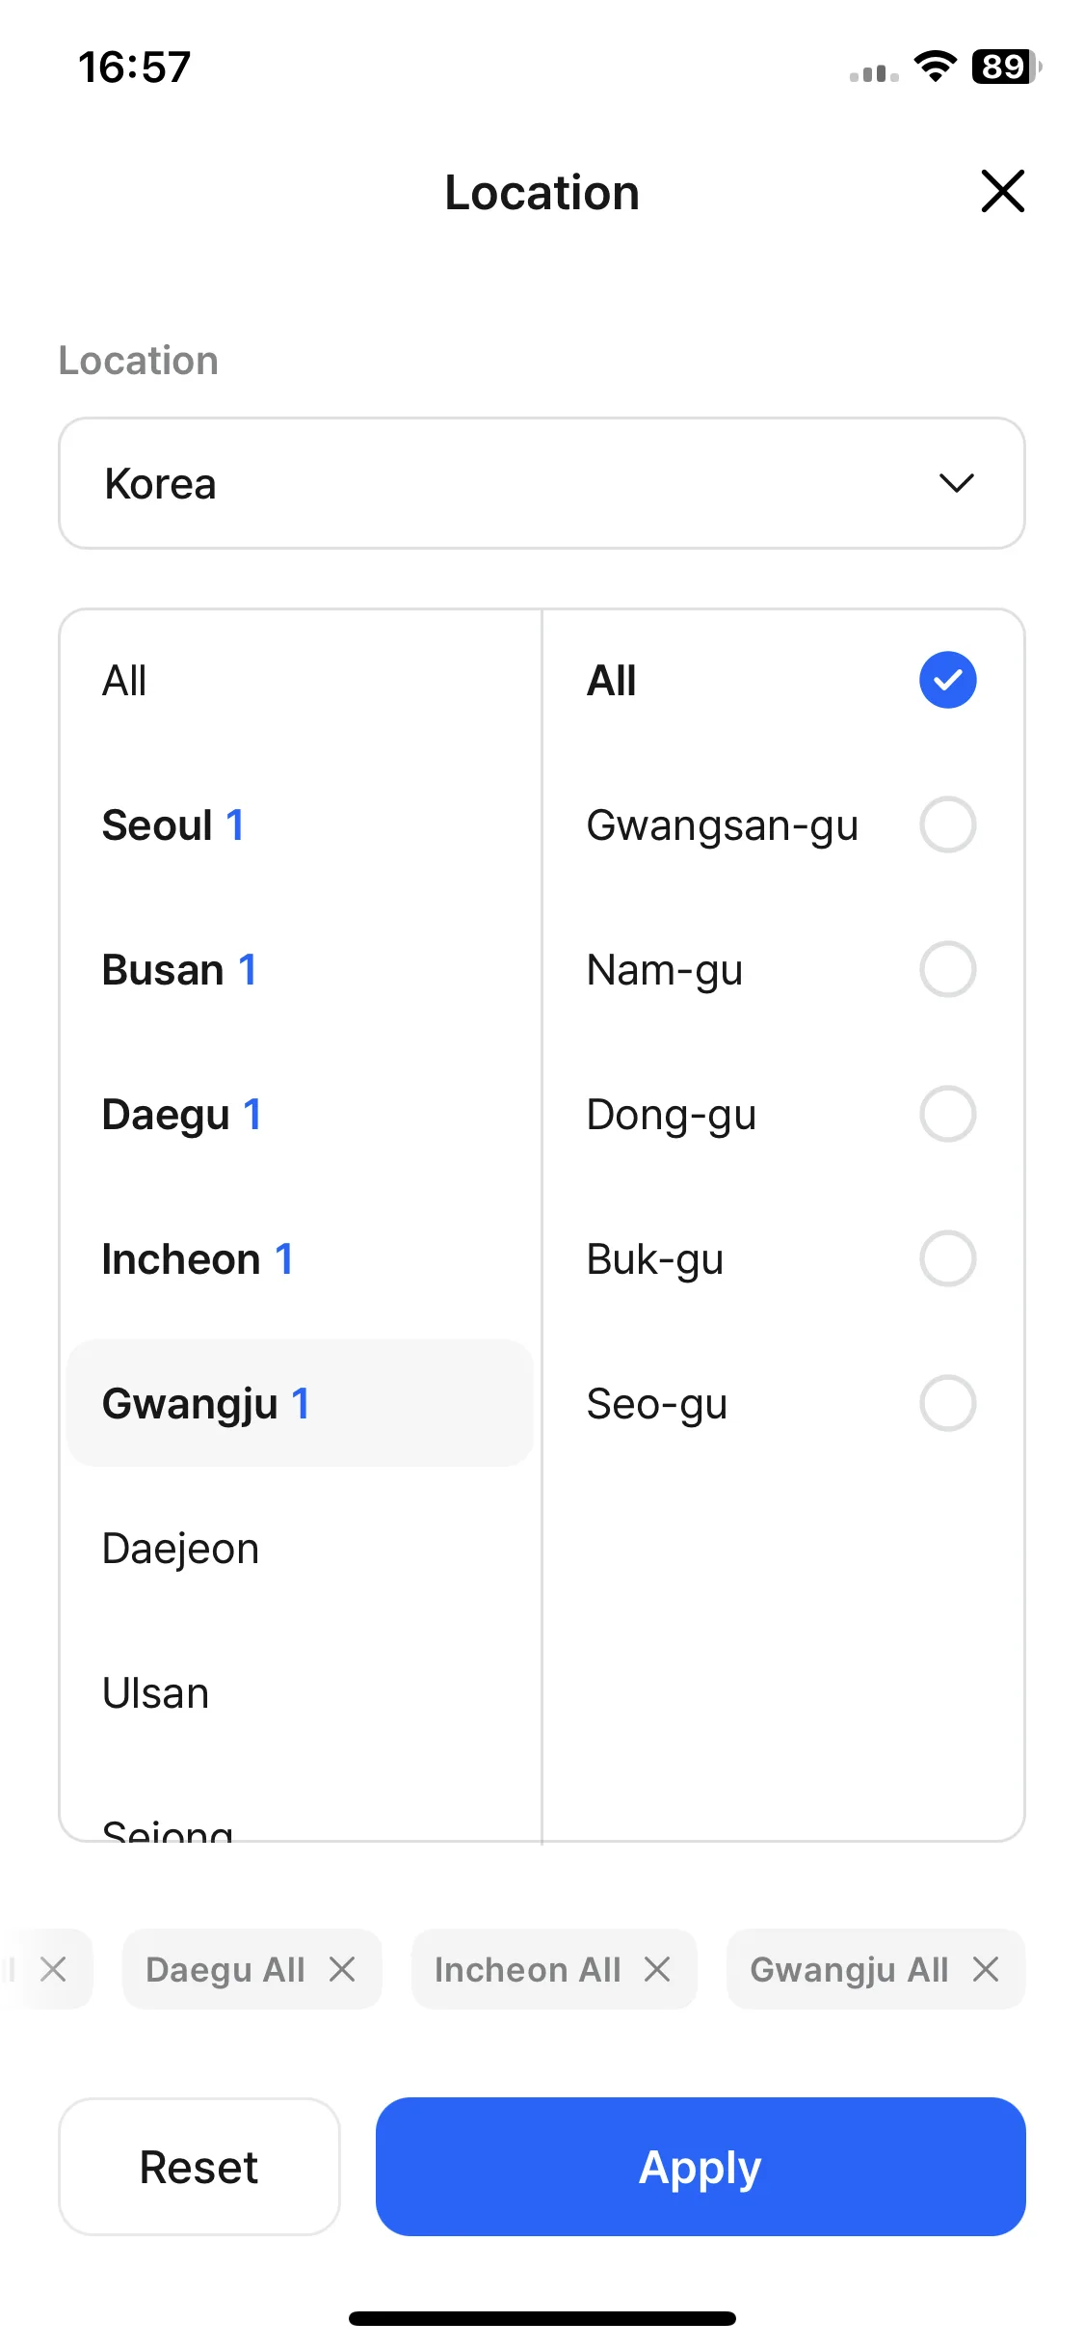Select the Buk-gu radio button
Screen dimensions: 1084x2349
point(948,1258)
